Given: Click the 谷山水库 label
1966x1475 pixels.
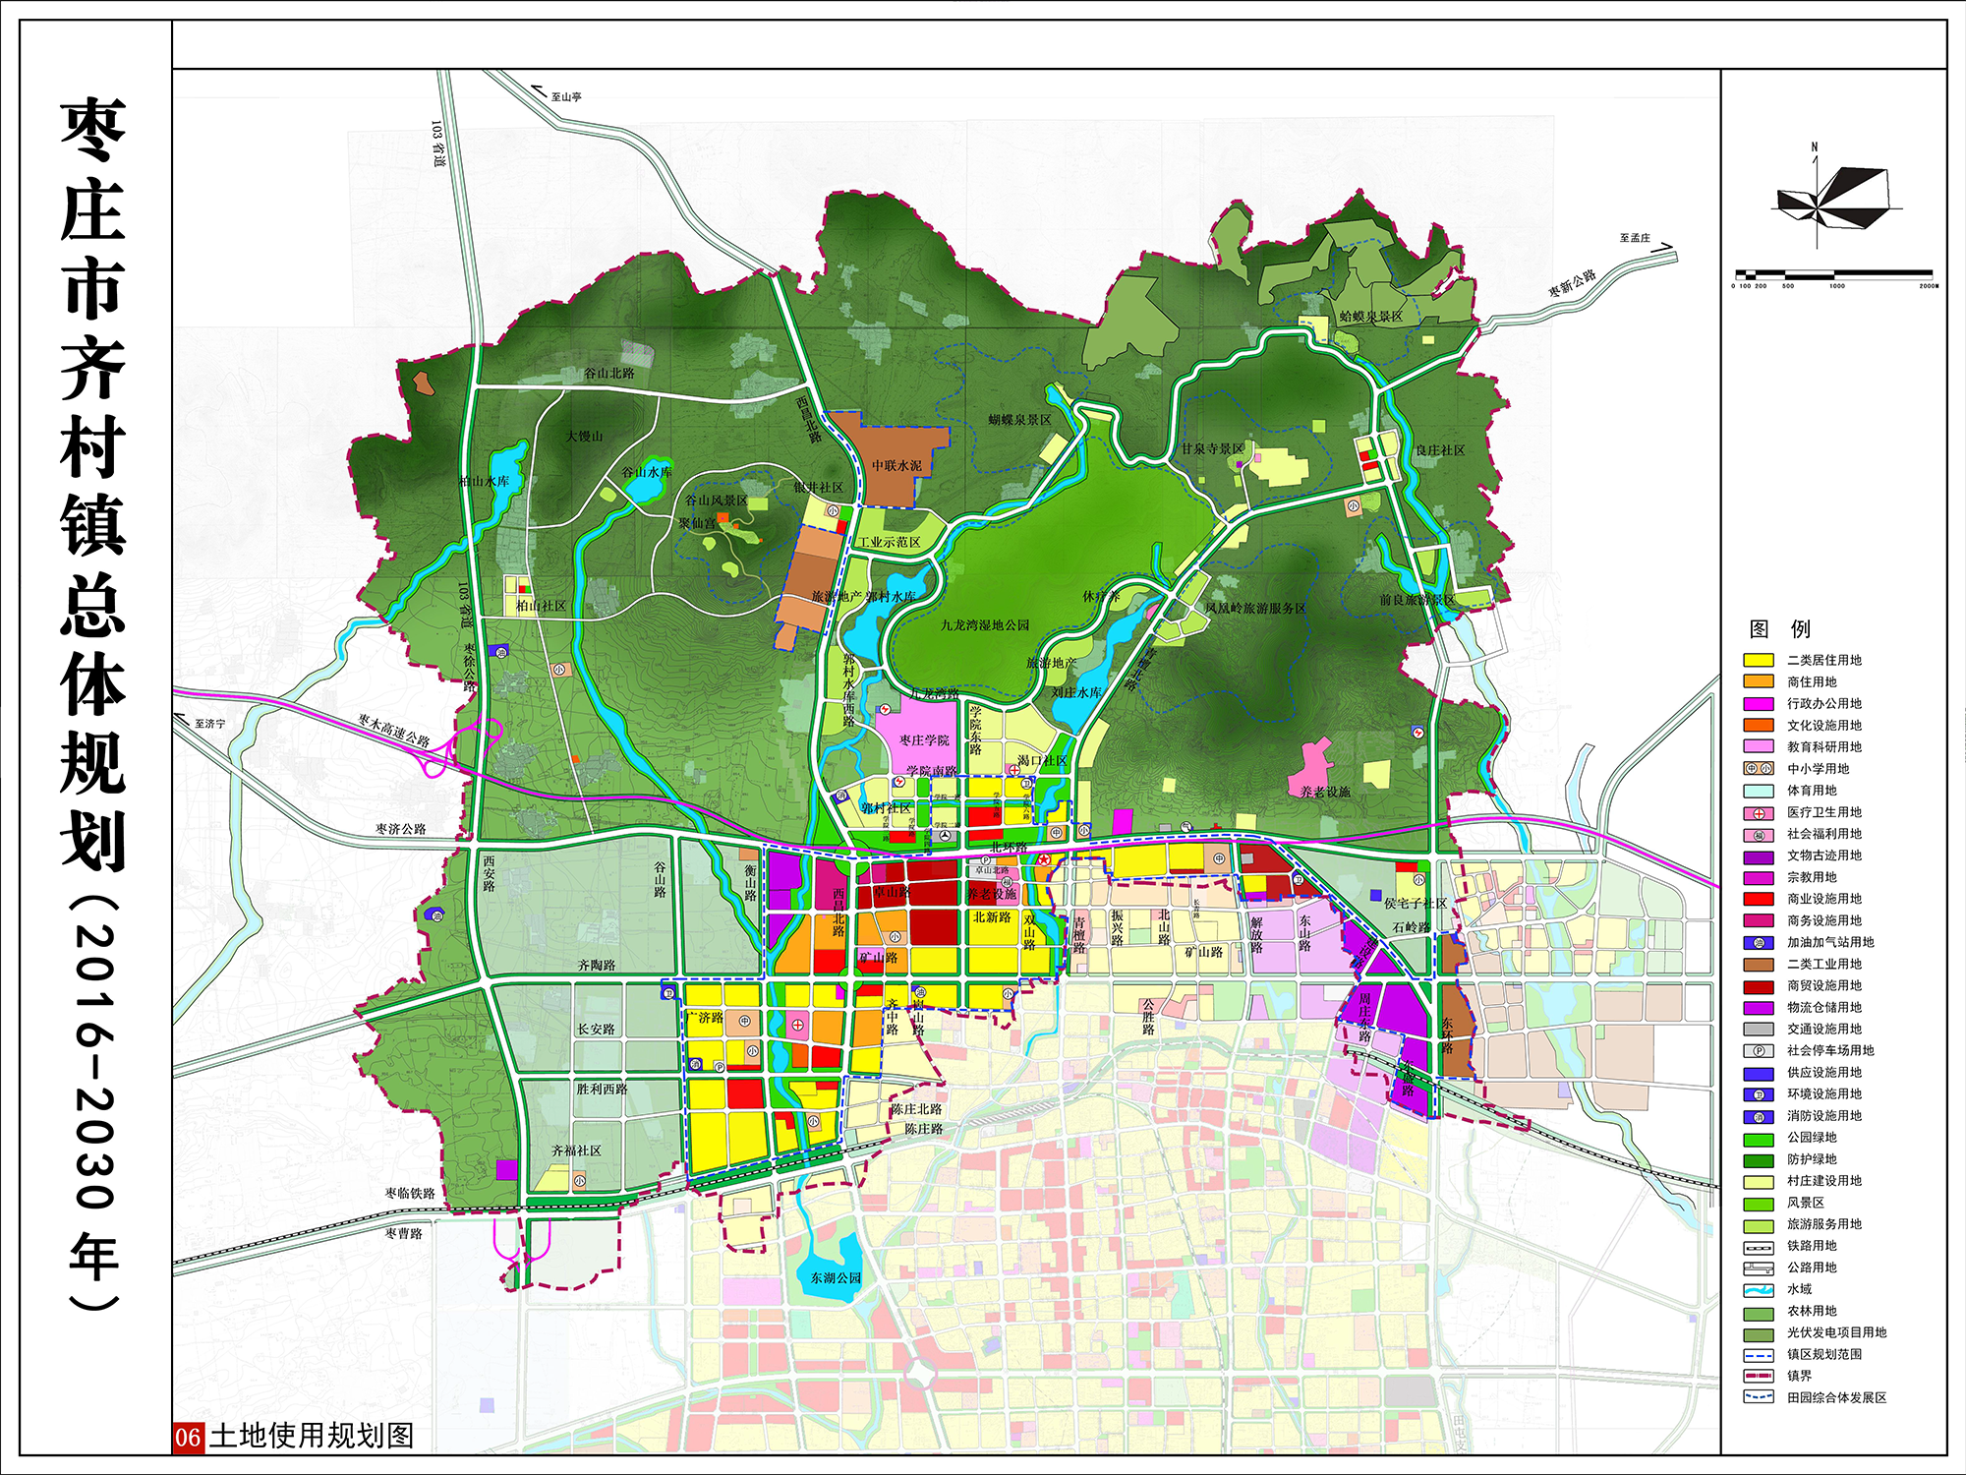Looking at the screenshot, I should click(x=648, y=472).
